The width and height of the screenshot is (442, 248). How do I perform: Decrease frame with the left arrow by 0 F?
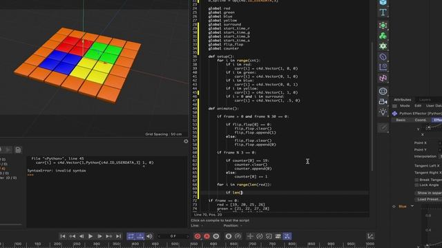pyautogui.click(x=160, y=236)
